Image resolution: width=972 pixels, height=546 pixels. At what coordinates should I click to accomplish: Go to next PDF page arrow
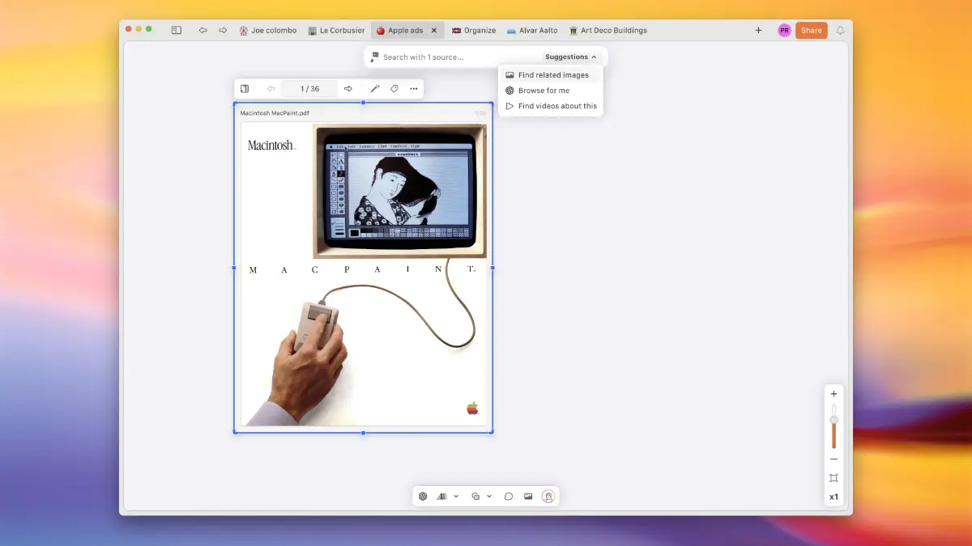pyautogui.click(x=348, y=89)
